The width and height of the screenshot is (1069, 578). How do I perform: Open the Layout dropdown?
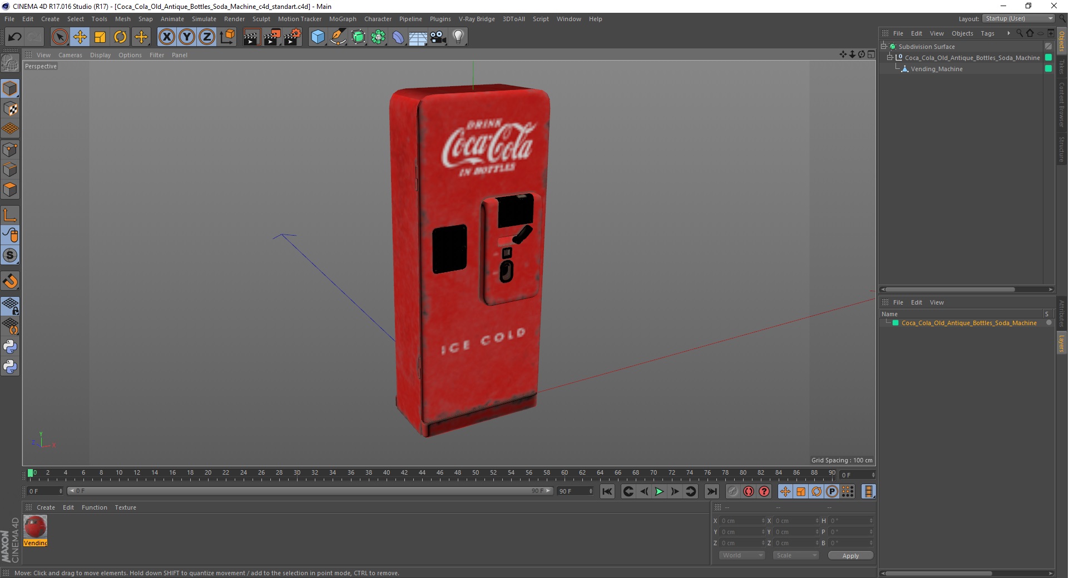[x=1018, y=18]
